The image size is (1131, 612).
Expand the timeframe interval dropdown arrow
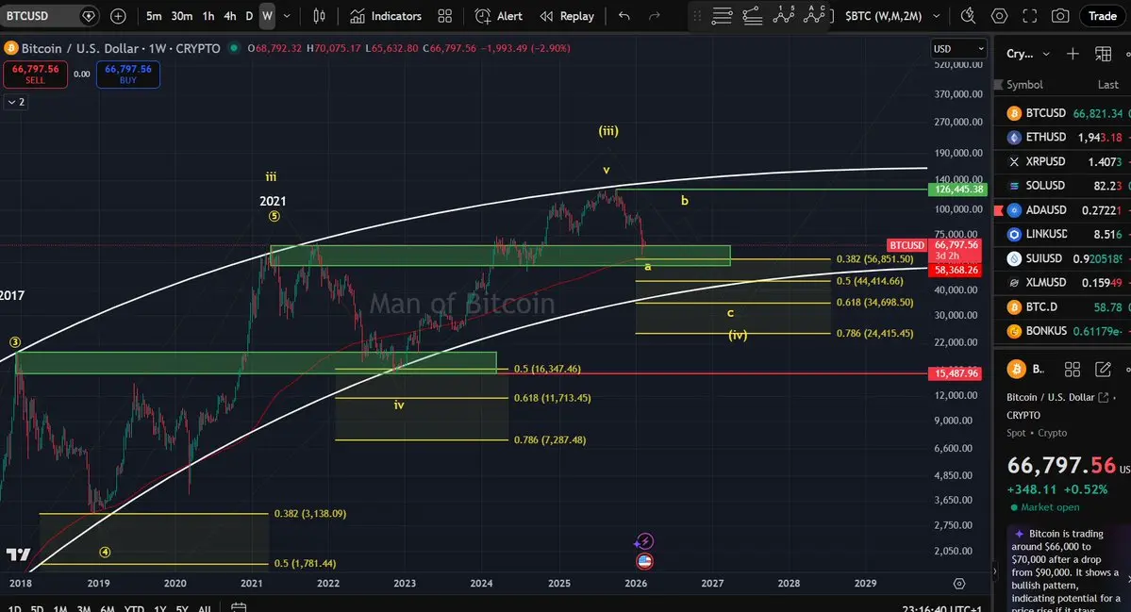click(287, 16)
